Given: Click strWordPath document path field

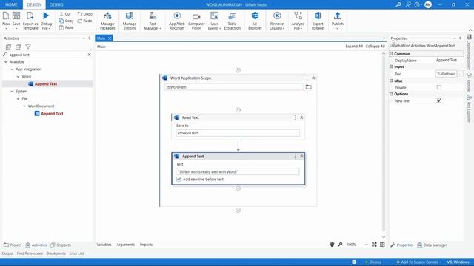Looking at the screenshot, I should (x=234, y=87).
